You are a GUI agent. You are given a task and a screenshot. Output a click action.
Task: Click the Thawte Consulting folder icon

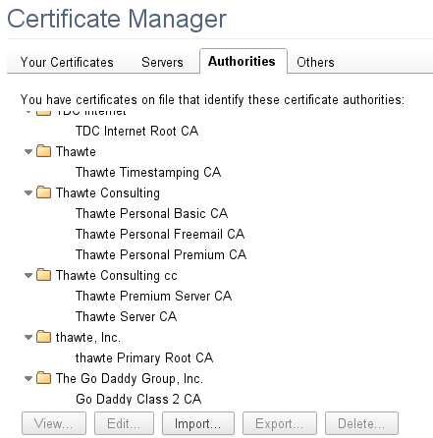click(x=43, y=192)
